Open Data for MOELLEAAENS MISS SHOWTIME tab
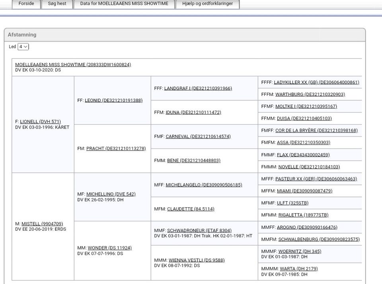Image resolution: width=382 pixels, height=284 pixels. tap(124, 4)
